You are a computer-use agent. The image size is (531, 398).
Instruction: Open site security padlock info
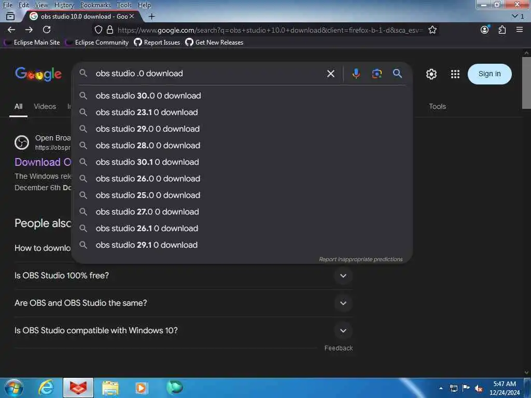pyautogui.click(x=110, y=30)
